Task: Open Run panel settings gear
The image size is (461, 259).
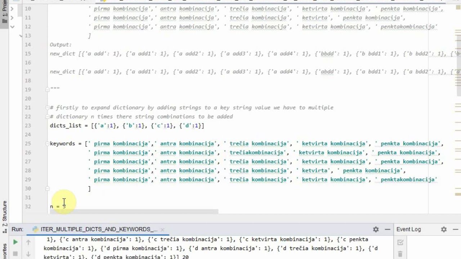Action: [376, 229]
